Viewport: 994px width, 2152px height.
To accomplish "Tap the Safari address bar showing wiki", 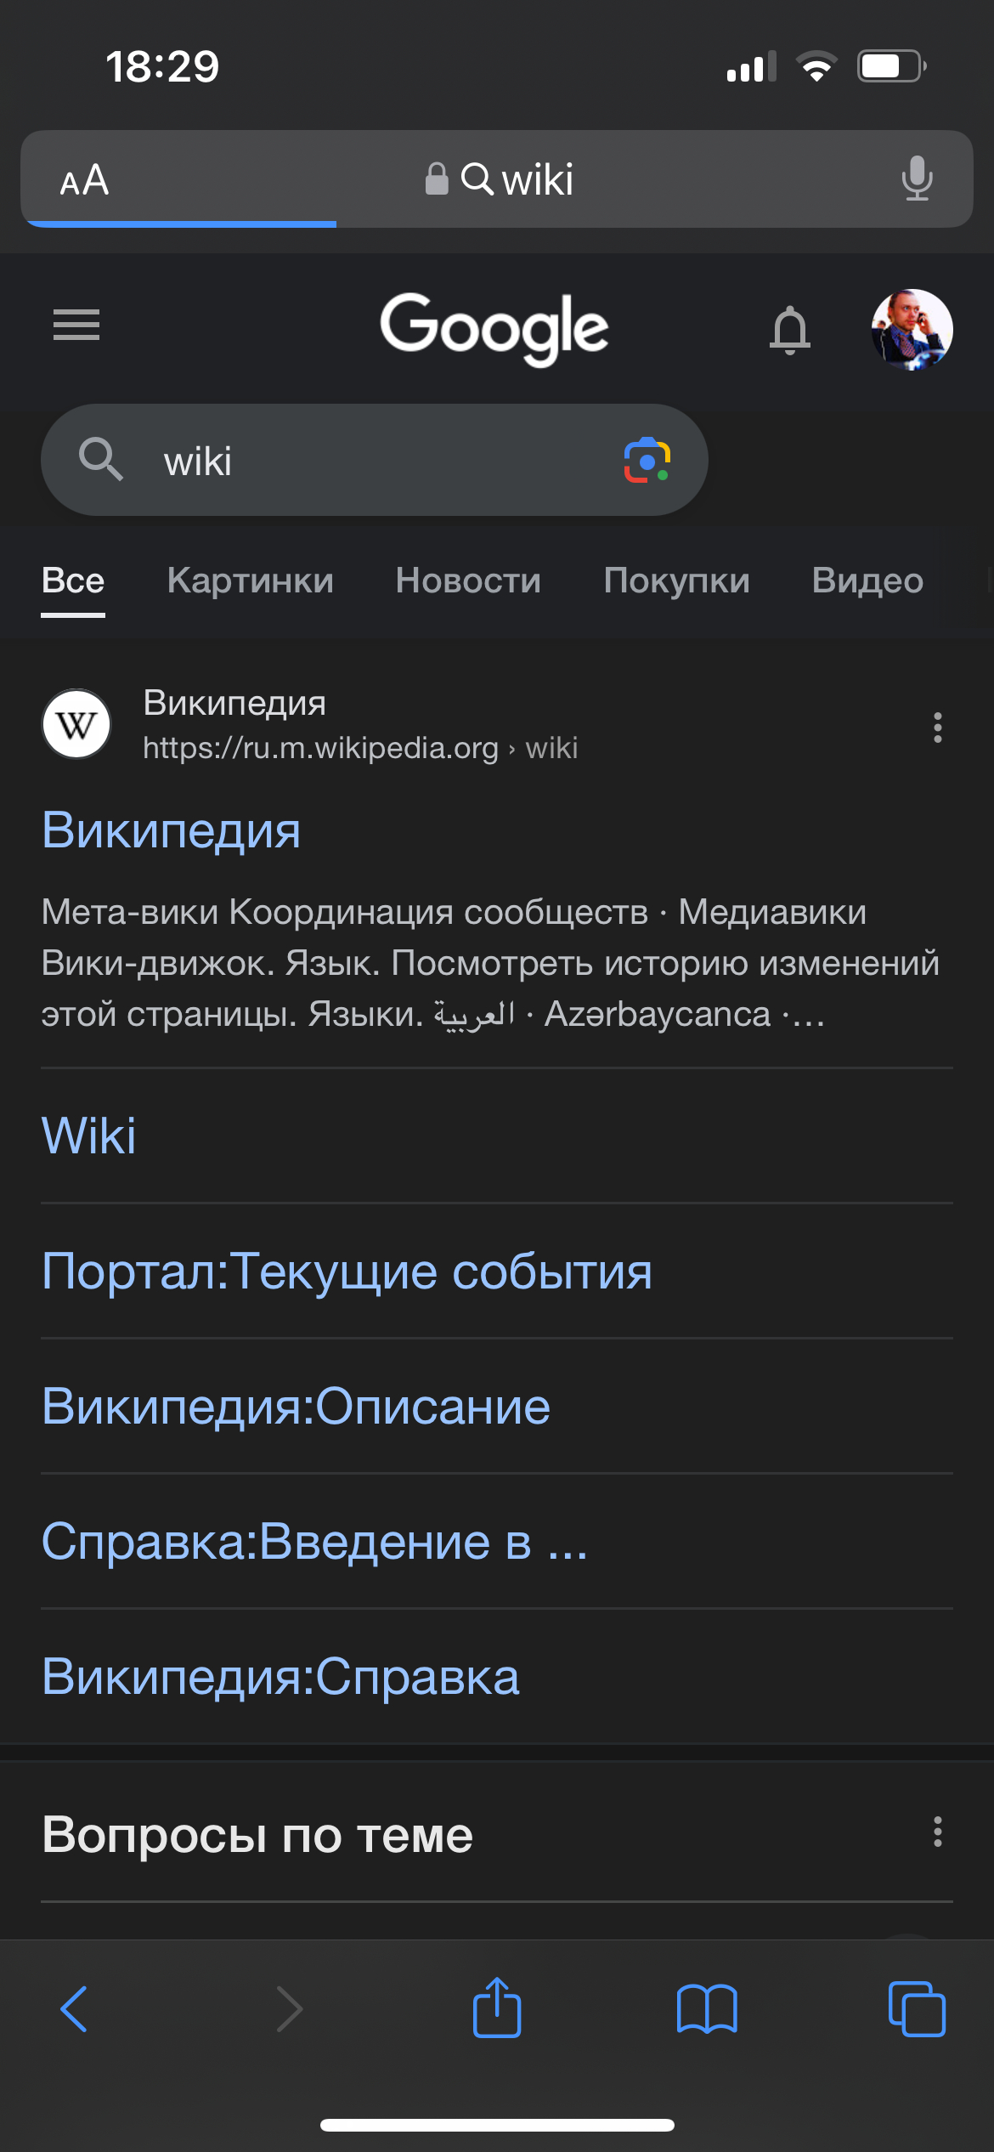I will coord(497,179).
